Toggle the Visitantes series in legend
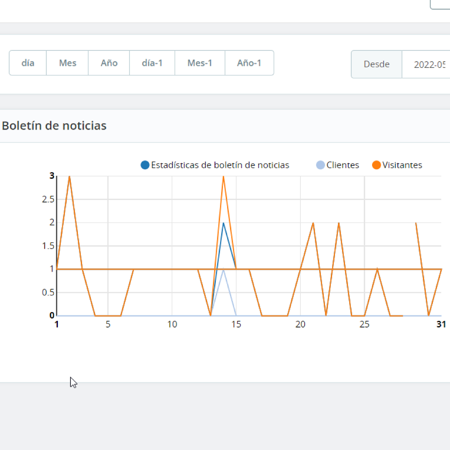Viewport: 450px width, 450px height. point(397,165)
